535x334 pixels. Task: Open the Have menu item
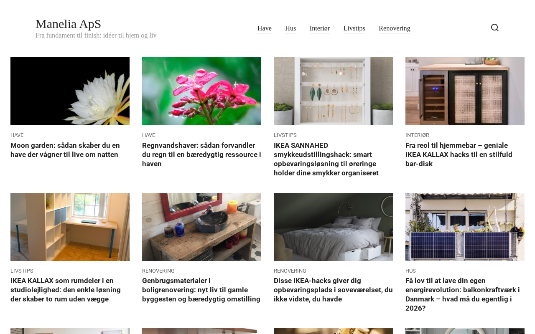click(265, 28)
